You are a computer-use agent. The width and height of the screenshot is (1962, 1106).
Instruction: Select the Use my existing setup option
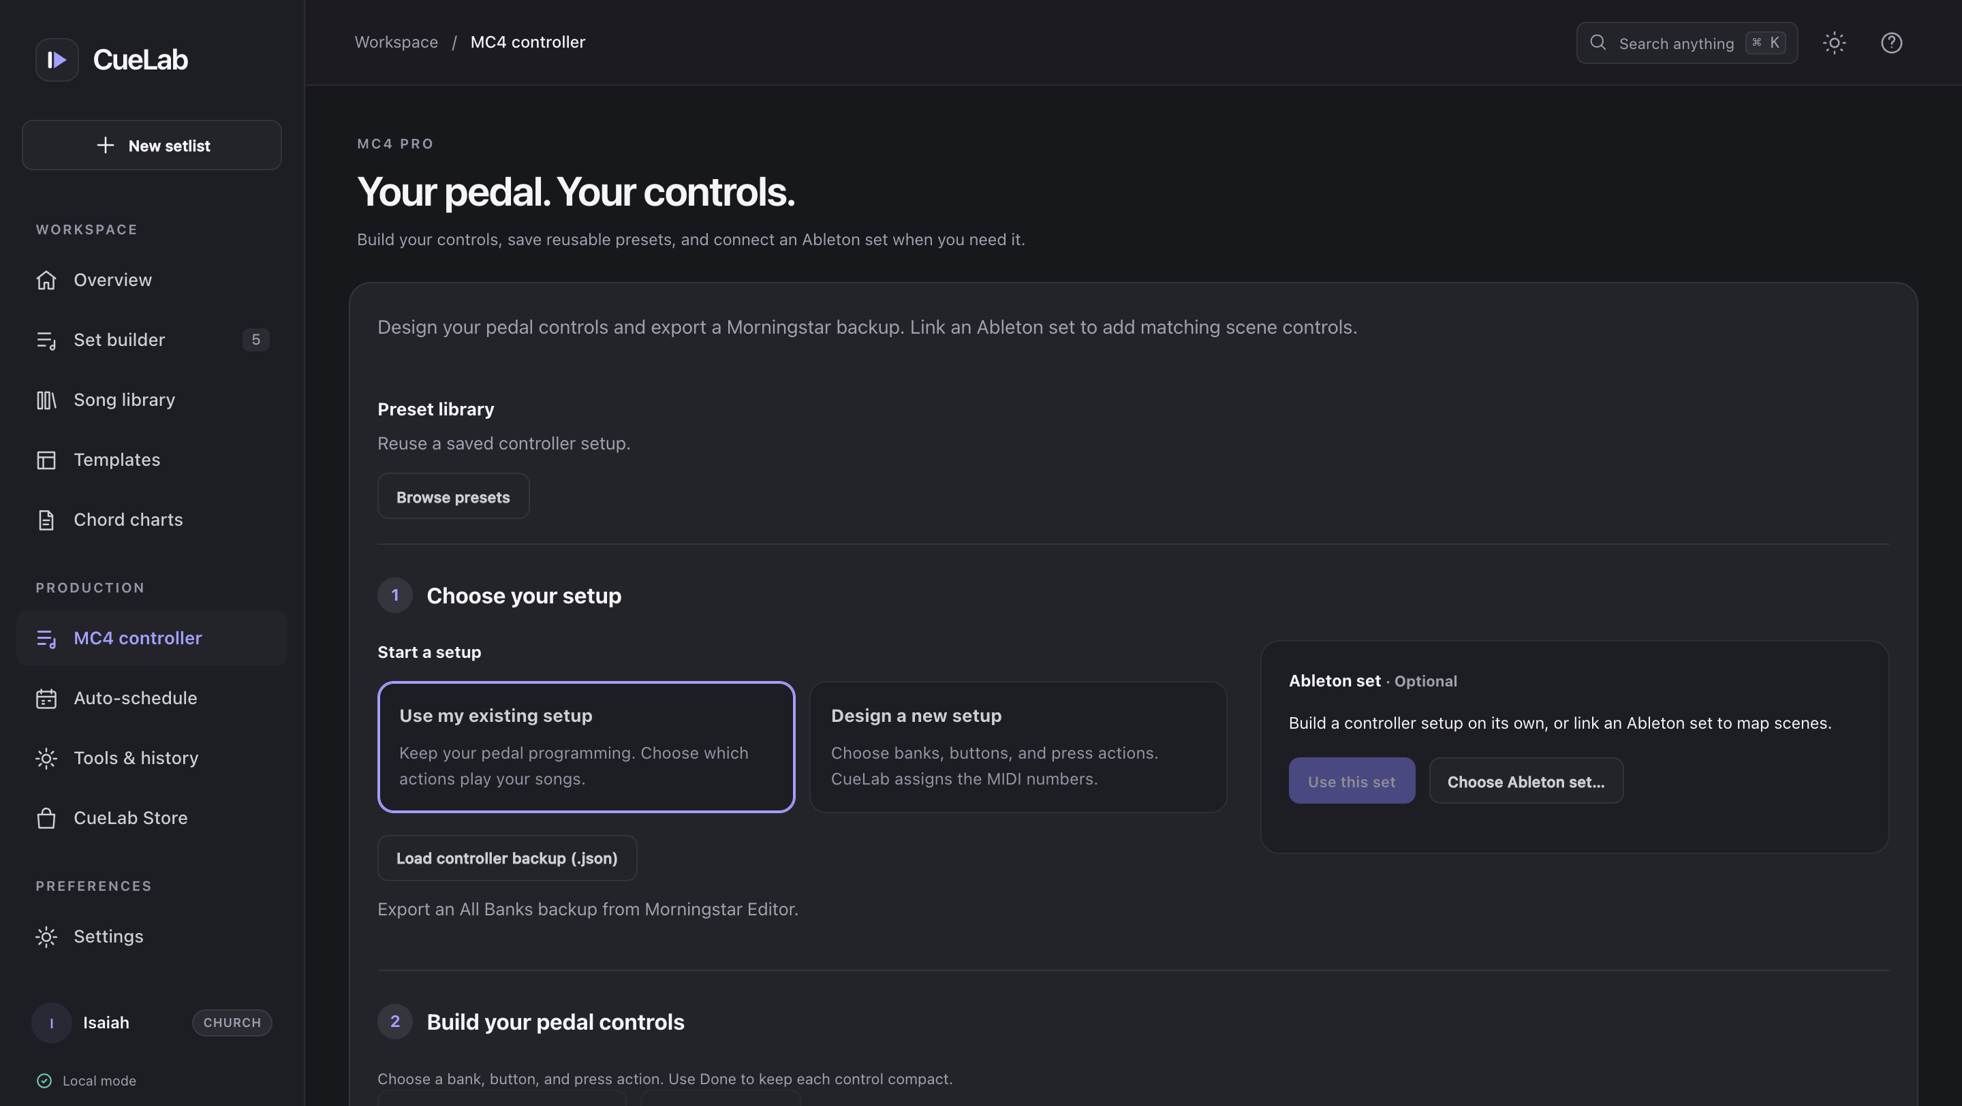click(587, 746)
